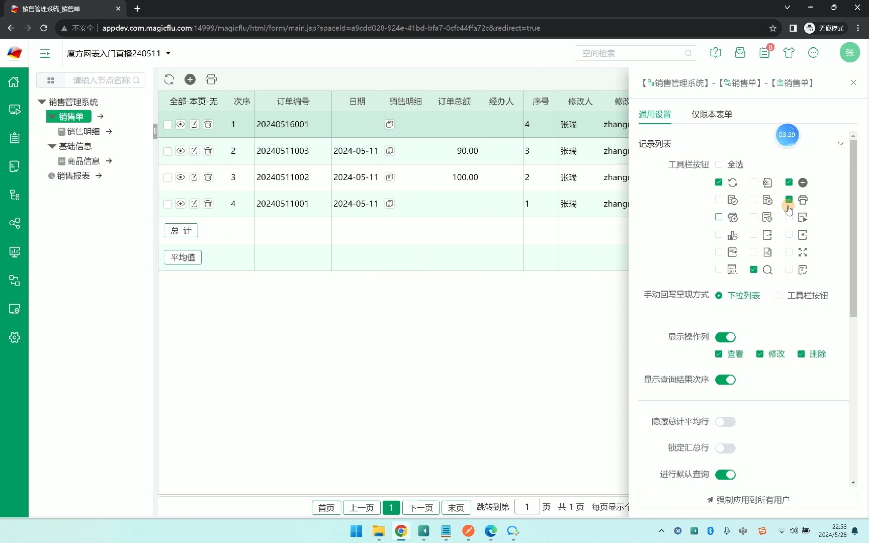Edit record 20240511003 via its pencil icon
869x543 pixels.
[194, 150]
